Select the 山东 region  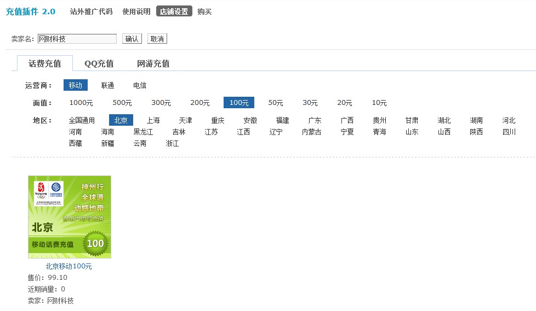[x=412, y=132]
